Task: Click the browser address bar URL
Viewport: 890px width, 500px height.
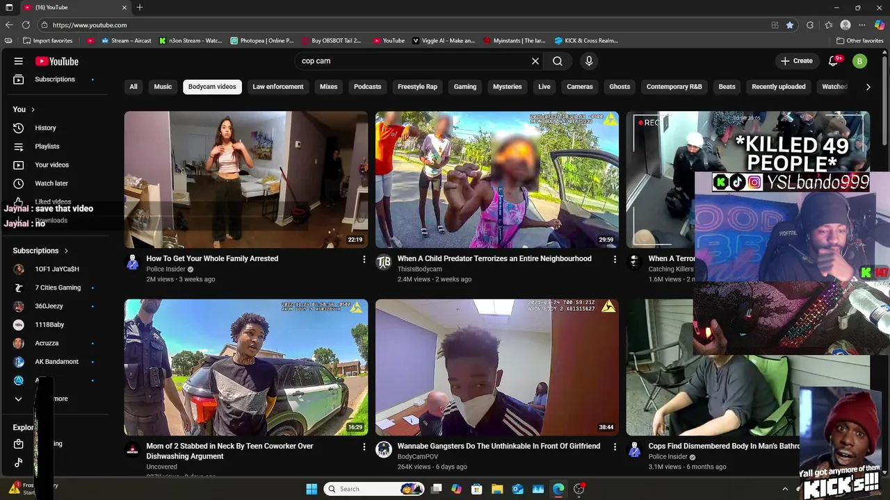Action: [89, 25]
